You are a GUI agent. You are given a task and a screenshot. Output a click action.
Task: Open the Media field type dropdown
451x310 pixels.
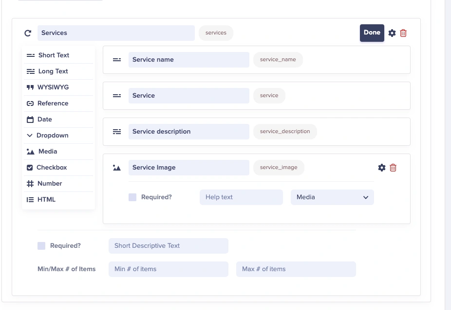coord(332,197)
